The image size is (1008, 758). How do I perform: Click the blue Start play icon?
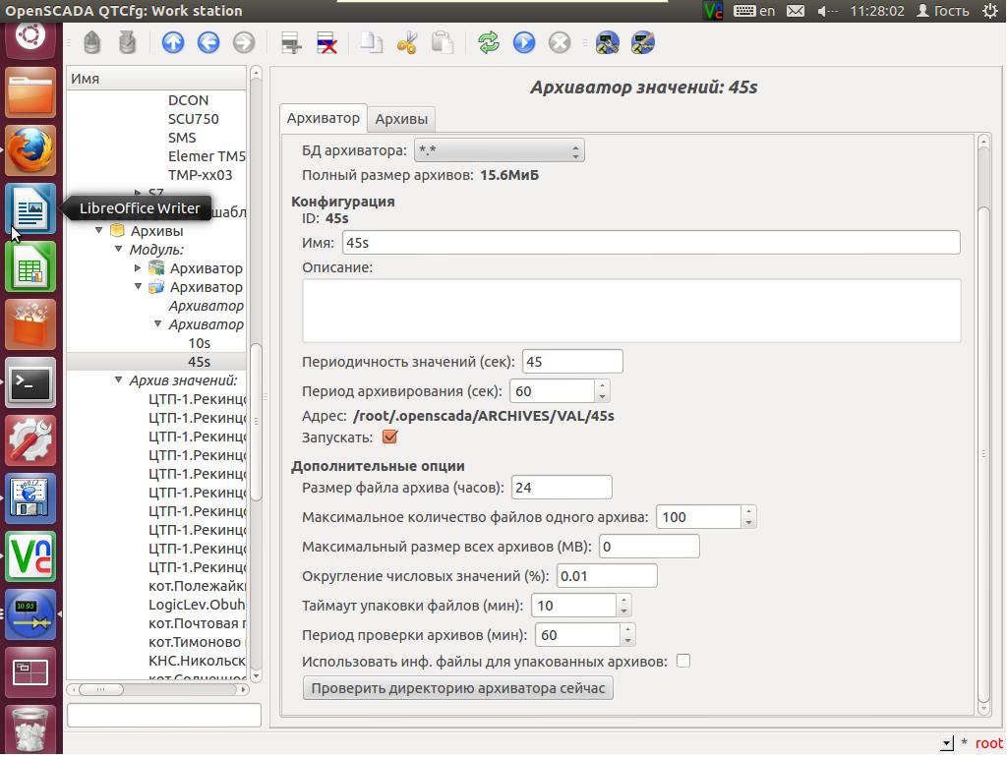[523, 42]
